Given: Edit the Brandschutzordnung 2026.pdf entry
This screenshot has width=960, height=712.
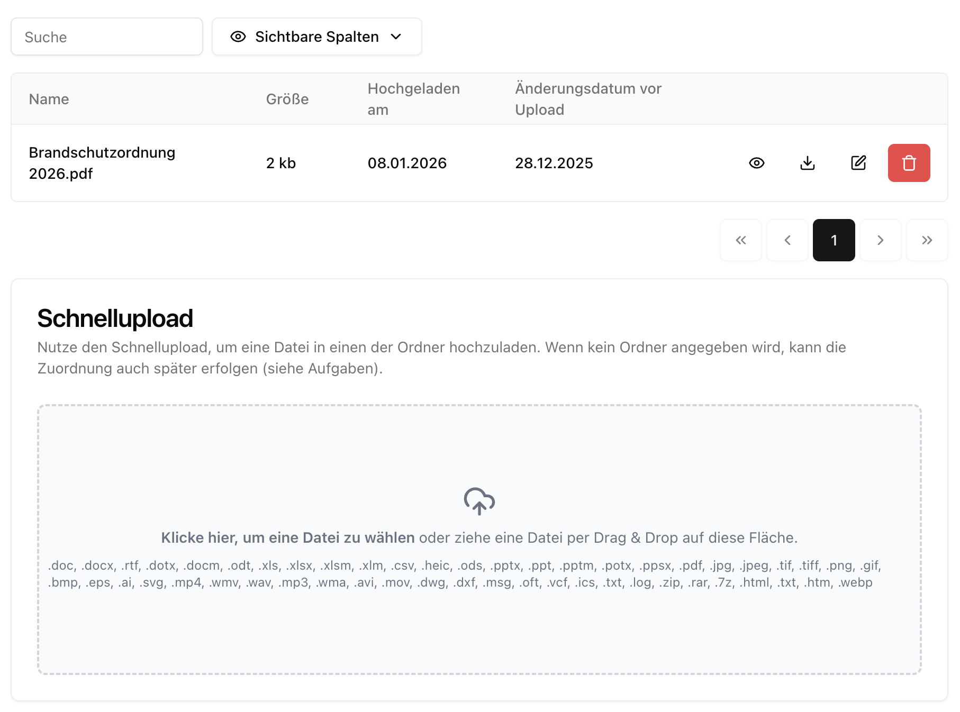Looking at the screenshot, I should (x=858, y=163).
